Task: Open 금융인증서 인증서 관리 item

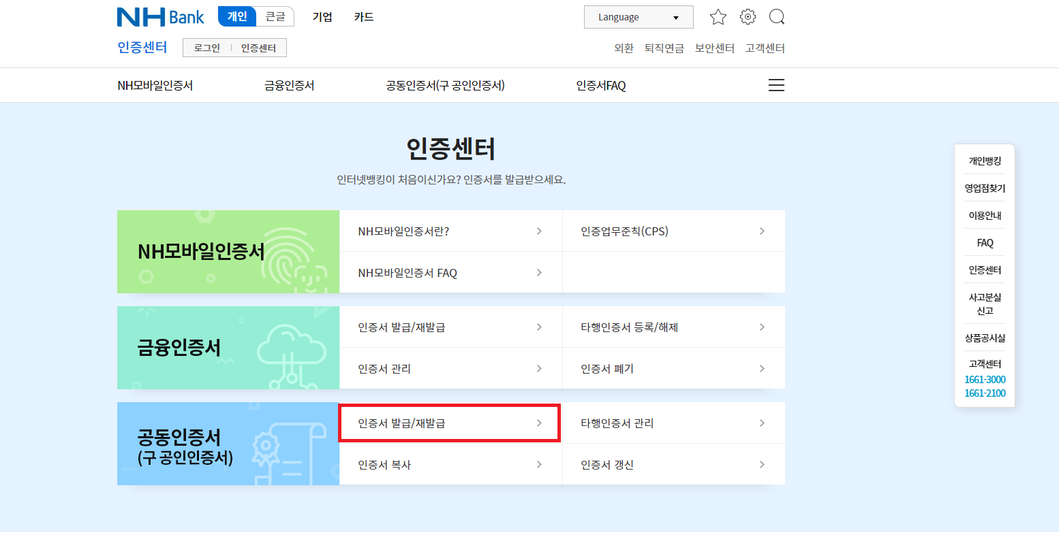Action: [x=450, y=369]
